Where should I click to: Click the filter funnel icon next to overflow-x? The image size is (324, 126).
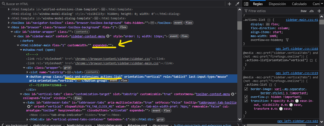pyautogui.click(x=287, y=40)
